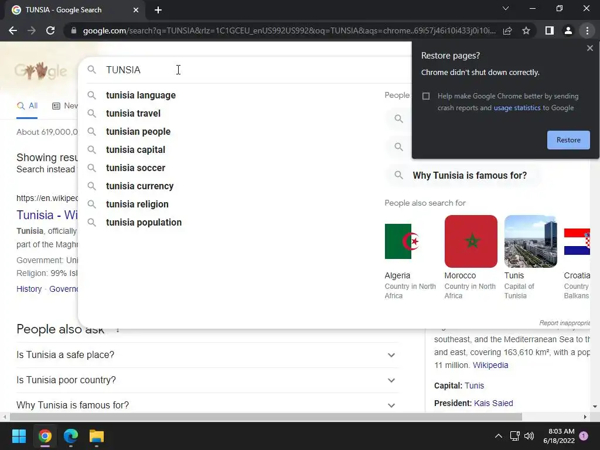Open the volume tray icon
This screenshot has width=600, height=450.
[x=529, y=436]
